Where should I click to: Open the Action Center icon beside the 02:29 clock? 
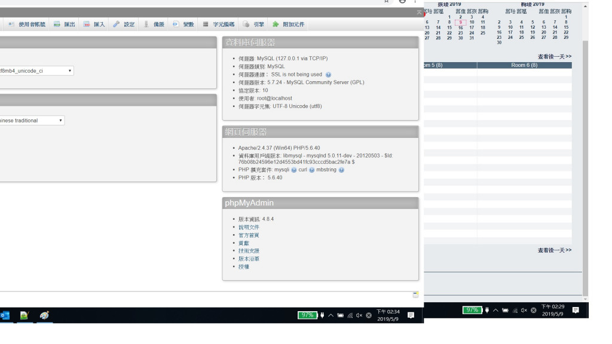point(576,310)
